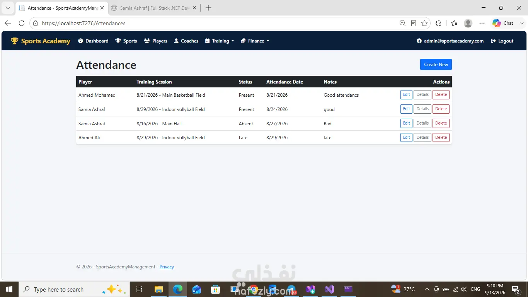
Task: Expand the Finance dropdown menu
Action: (255, 41)
